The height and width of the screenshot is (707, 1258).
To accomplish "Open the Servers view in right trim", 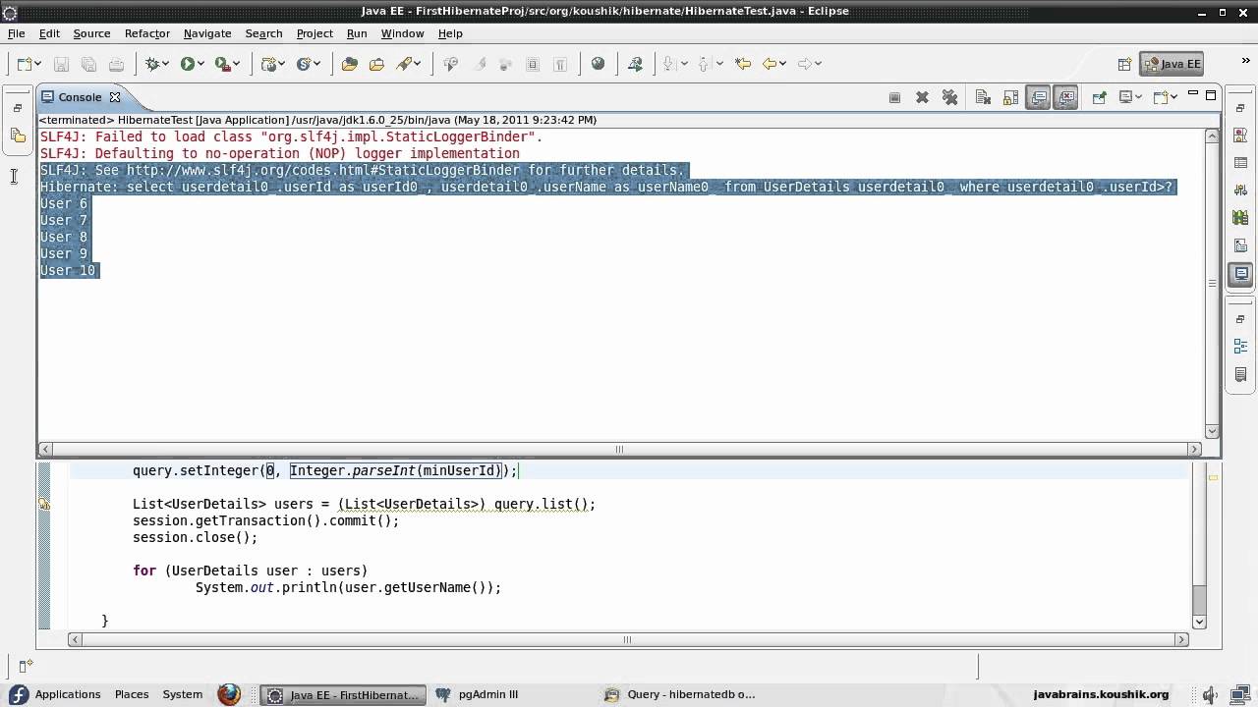I will point(1240,190).
